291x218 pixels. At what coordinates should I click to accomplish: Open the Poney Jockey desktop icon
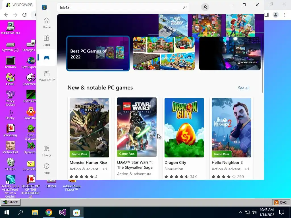[10, 98]
